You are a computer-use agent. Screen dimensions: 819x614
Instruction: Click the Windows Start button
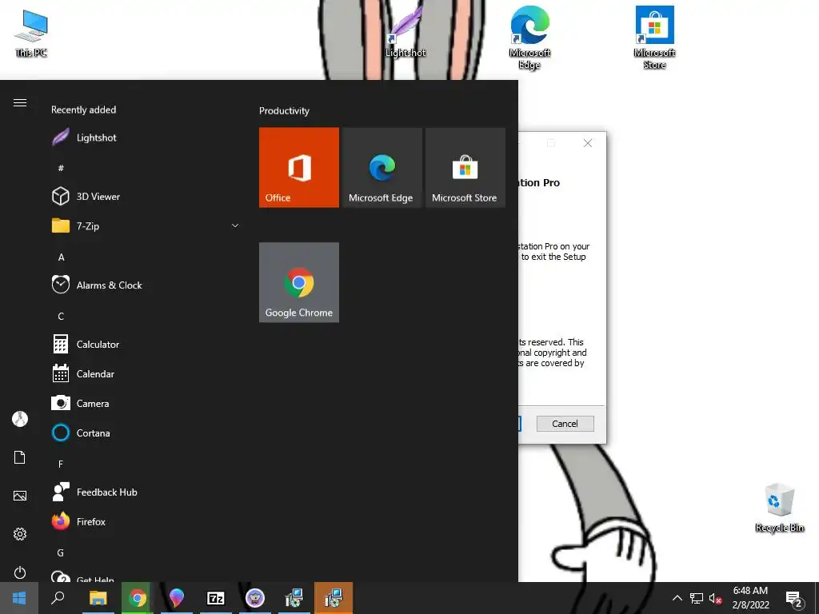[x=19, y=598]
